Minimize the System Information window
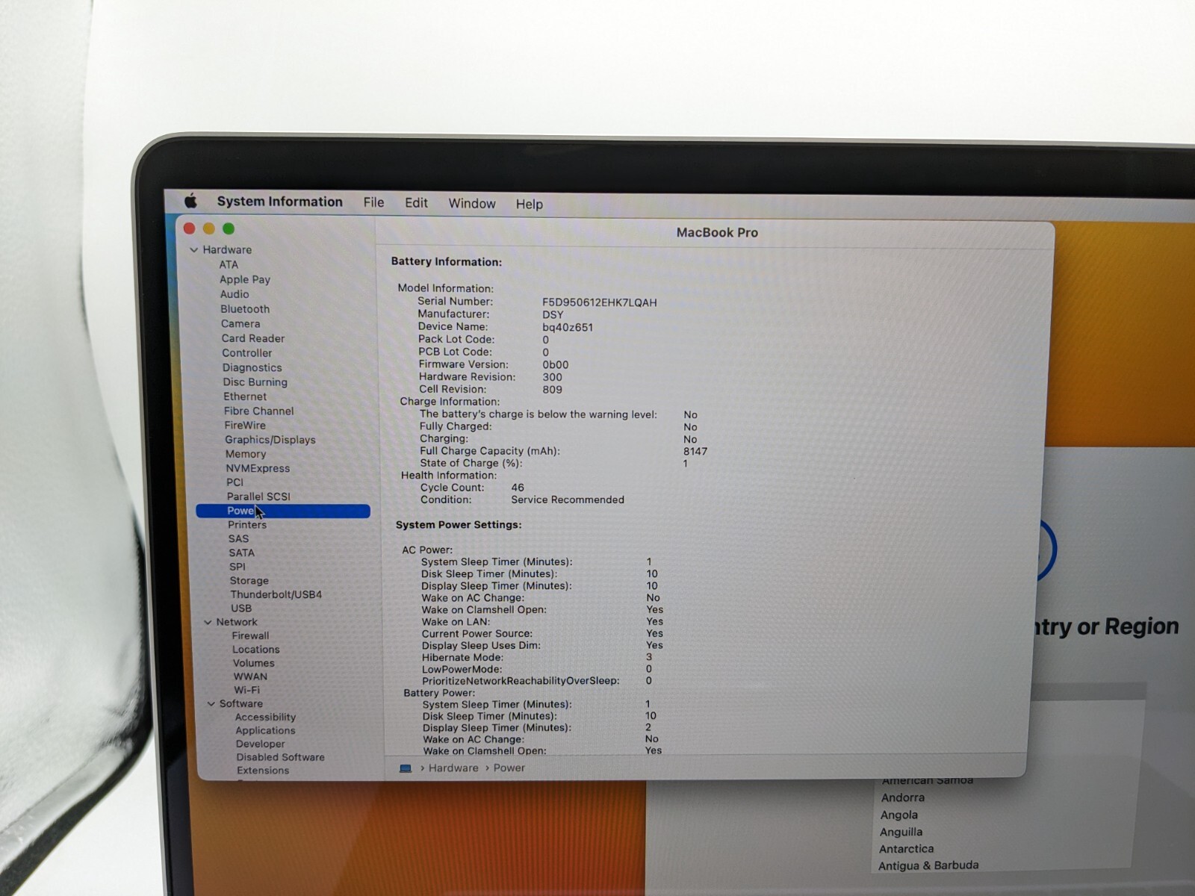 [209, 228]
